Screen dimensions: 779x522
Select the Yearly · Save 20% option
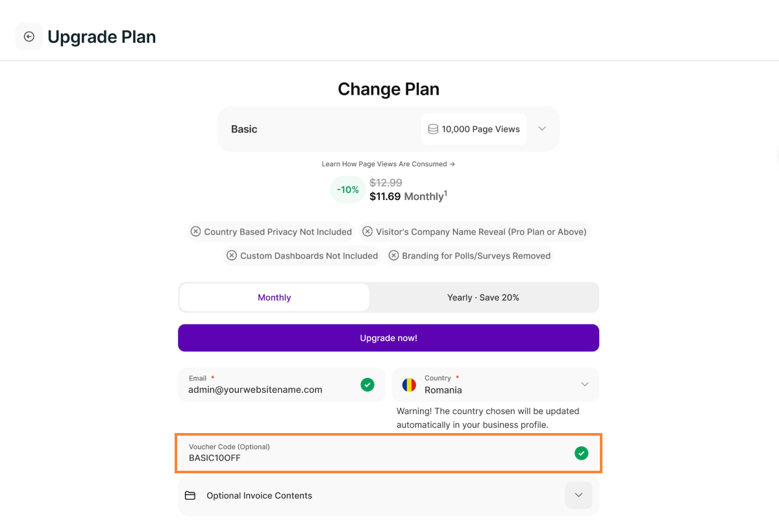click(x=483, y=297)
